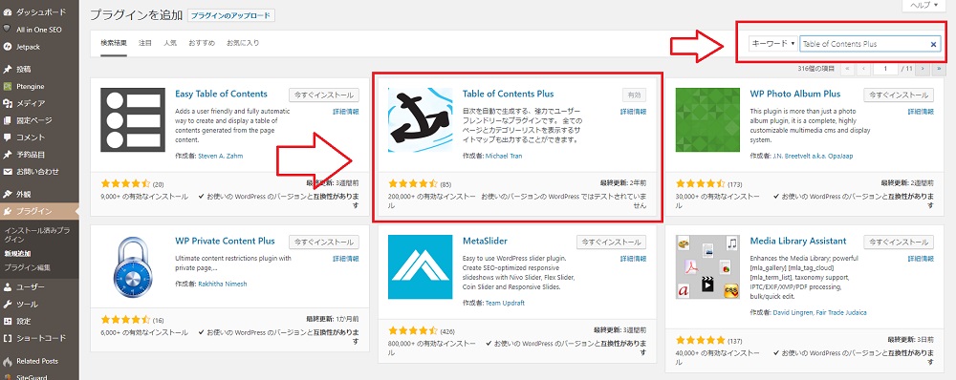Switch to the おすすめ tab
The height and width of the screenshot is (380, 956).
[x=201, y=43]
